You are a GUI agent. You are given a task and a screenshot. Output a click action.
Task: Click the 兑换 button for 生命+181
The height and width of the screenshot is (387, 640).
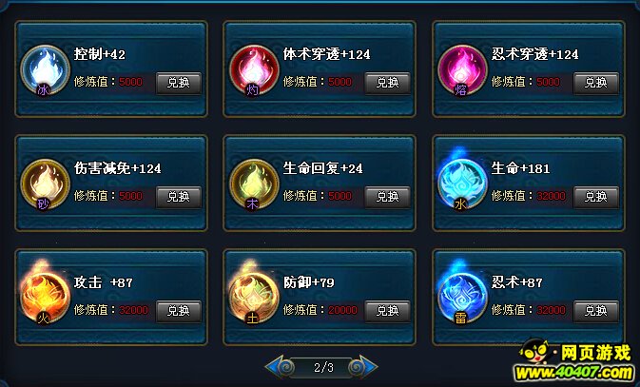pos(596,197)
